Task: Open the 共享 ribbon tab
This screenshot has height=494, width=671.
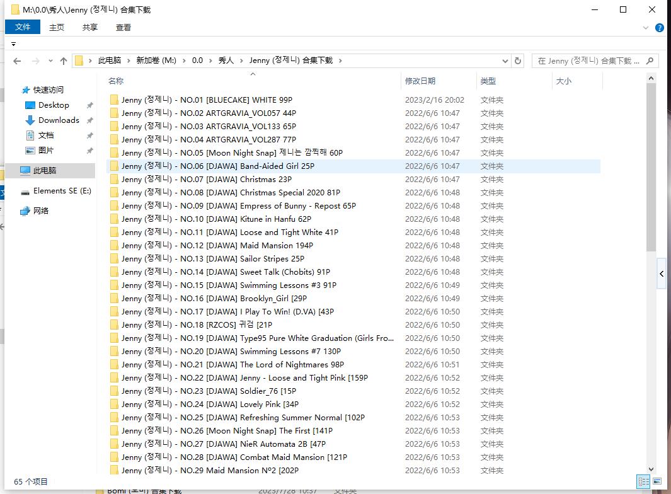Action: click(x=90, y=27)
